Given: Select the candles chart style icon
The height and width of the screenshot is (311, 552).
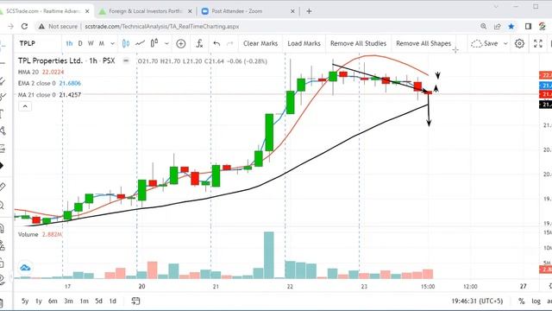Looking at the screenshot, I should coord(126,43).
